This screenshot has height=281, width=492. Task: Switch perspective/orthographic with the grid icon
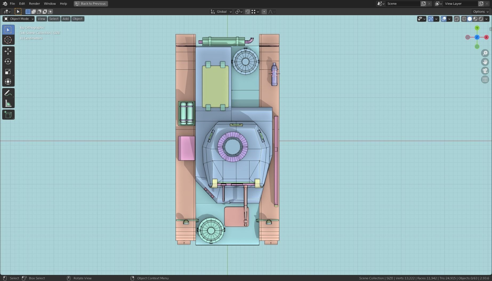[x=485, y=79]
